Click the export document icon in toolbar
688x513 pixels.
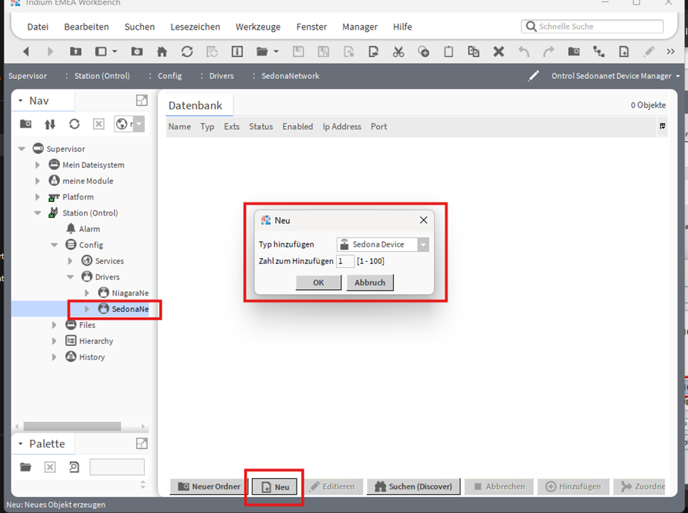click(x=373, y=52)
